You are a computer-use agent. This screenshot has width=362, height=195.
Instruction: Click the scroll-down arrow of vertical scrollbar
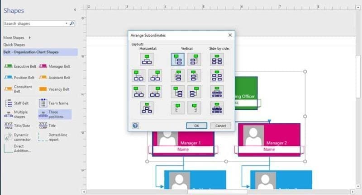click(358, 186)
